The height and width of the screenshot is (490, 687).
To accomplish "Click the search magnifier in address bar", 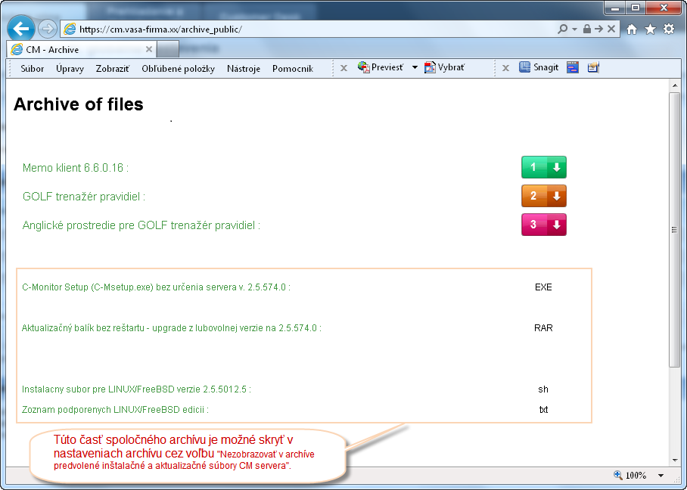I will pyautogui.click(x=563, y=29).
